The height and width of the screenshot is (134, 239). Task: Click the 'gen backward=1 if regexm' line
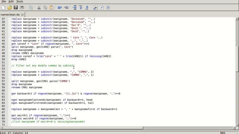tap(66, 93)
